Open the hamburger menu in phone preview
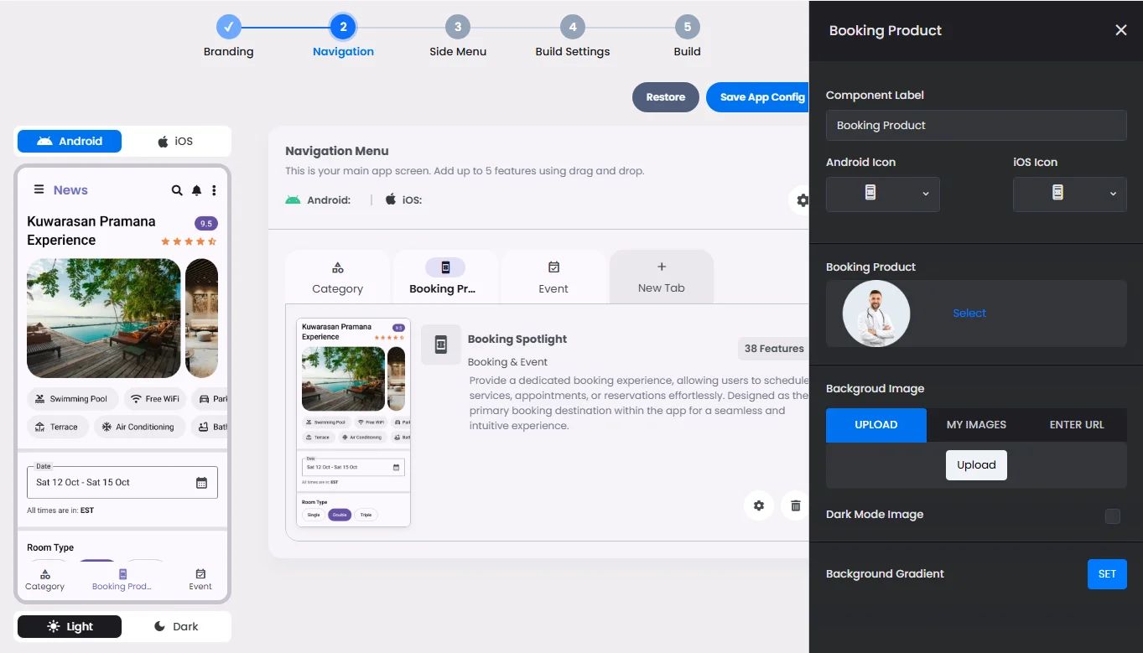 pyautogui.click(x=39, y=189)
